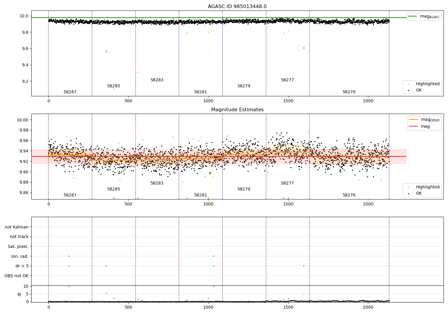Viewport: 448px width, 314px height.
Task: Click the "AGASC ID 985013448.0" plot title
Action: pos(237,7)
